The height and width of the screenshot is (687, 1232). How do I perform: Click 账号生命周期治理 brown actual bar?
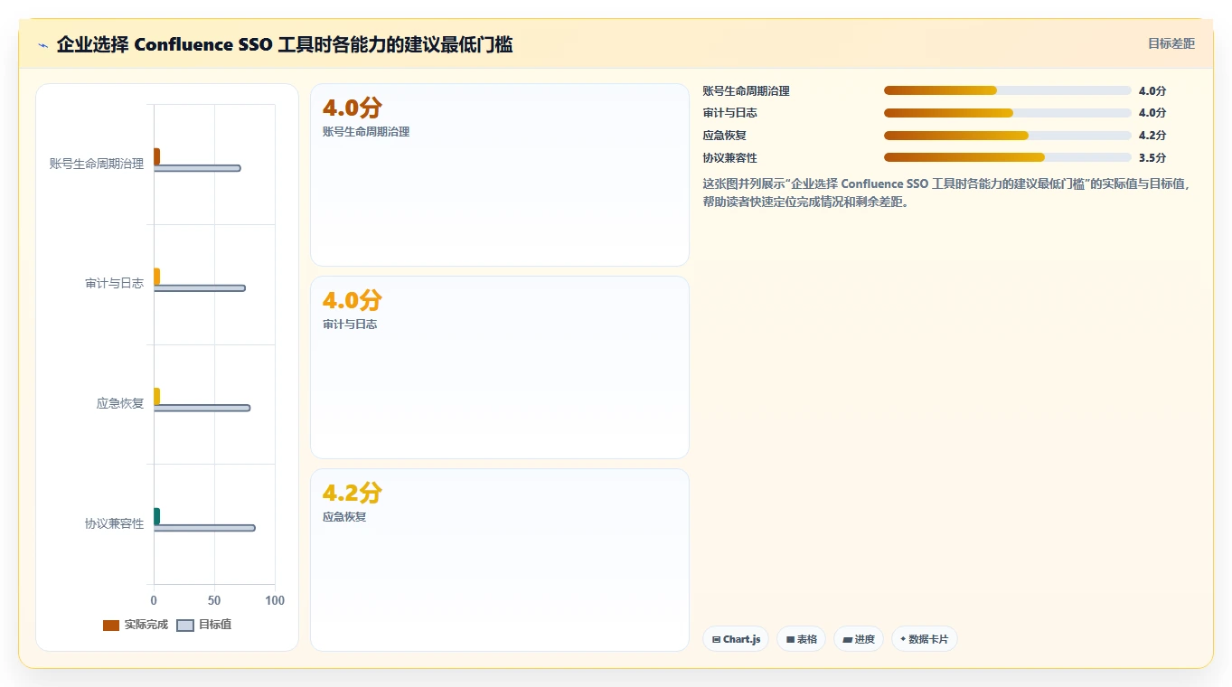pyautogui.click(x=156, y=156)
